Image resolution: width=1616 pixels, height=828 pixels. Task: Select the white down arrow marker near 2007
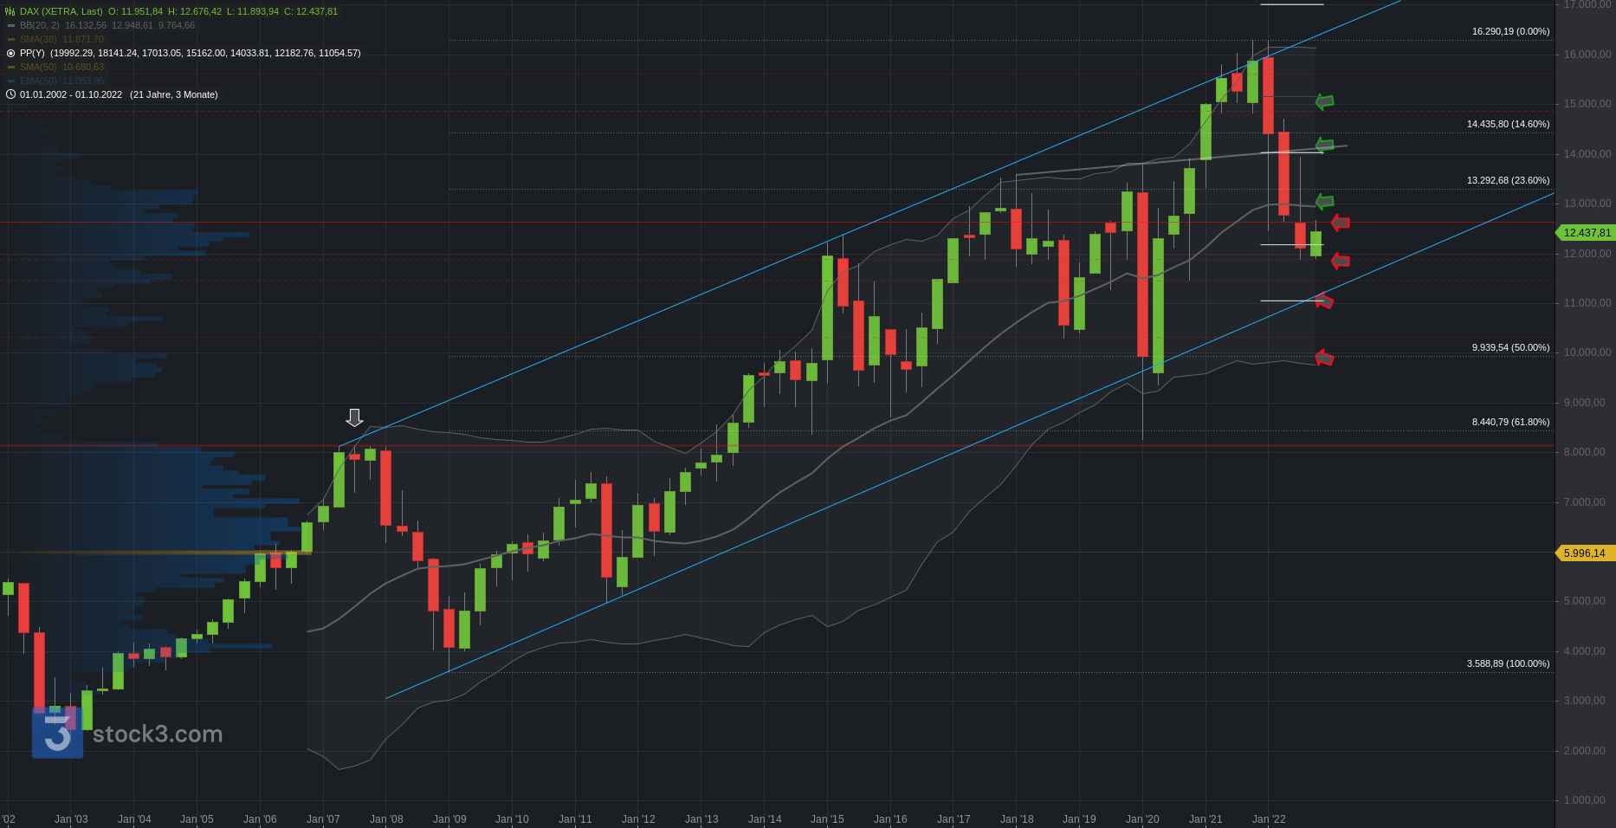coord(354,417)
